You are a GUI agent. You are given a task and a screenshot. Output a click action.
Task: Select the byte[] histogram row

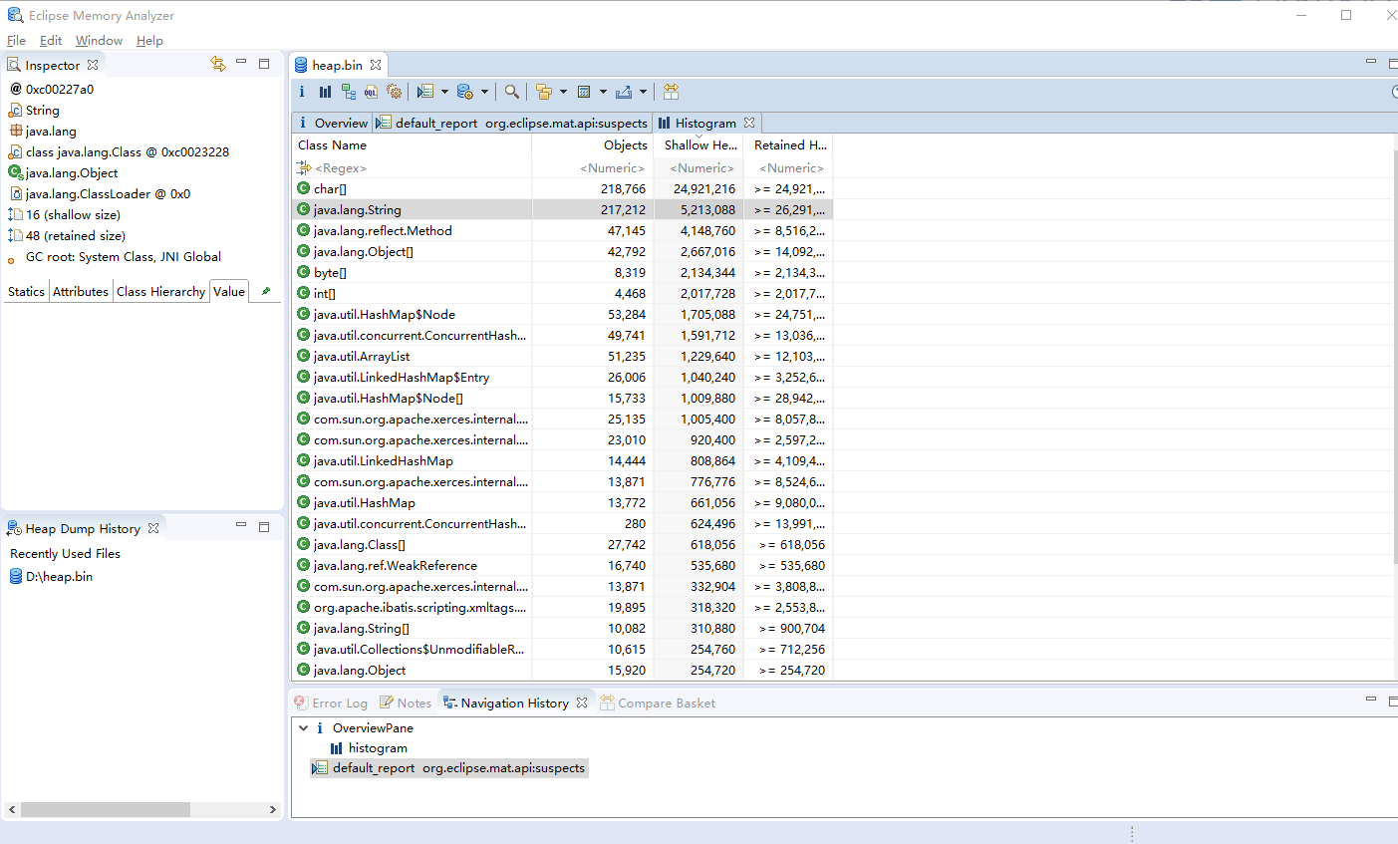562,272
